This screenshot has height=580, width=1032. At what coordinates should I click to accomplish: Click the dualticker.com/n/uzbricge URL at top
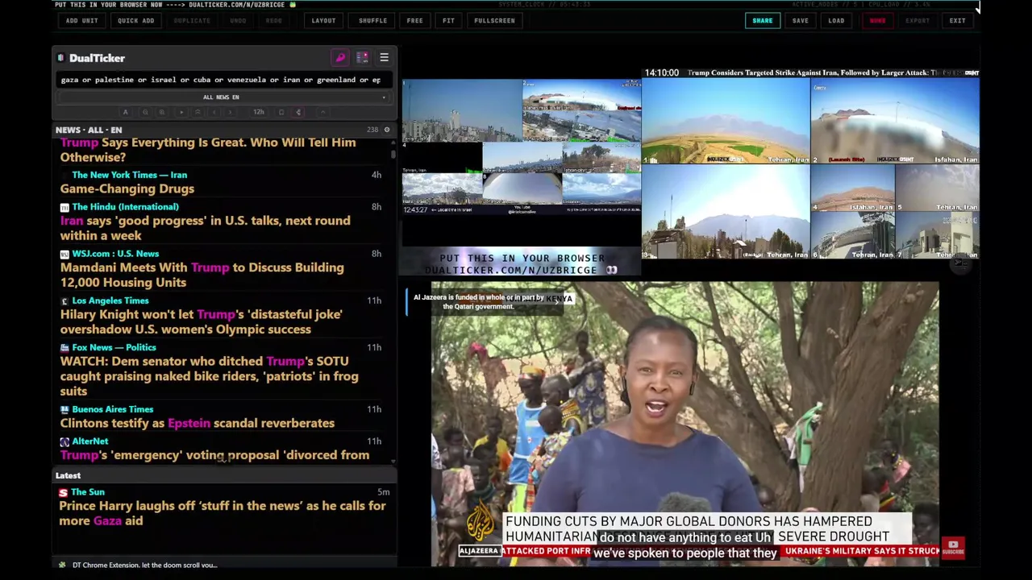click(x=236, y=5)
